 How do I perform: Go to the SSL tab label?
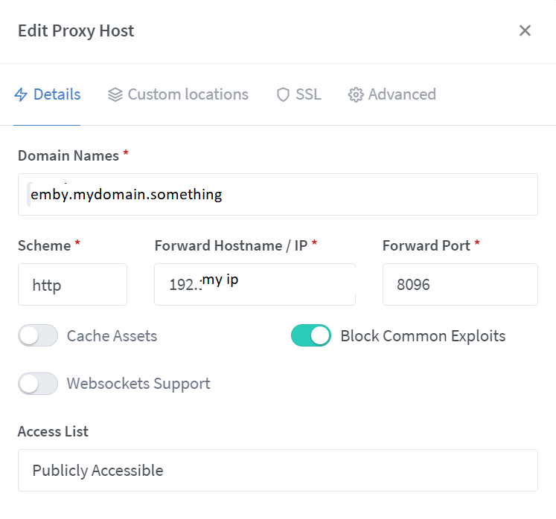pyautogui.click(x=308, y=95)
